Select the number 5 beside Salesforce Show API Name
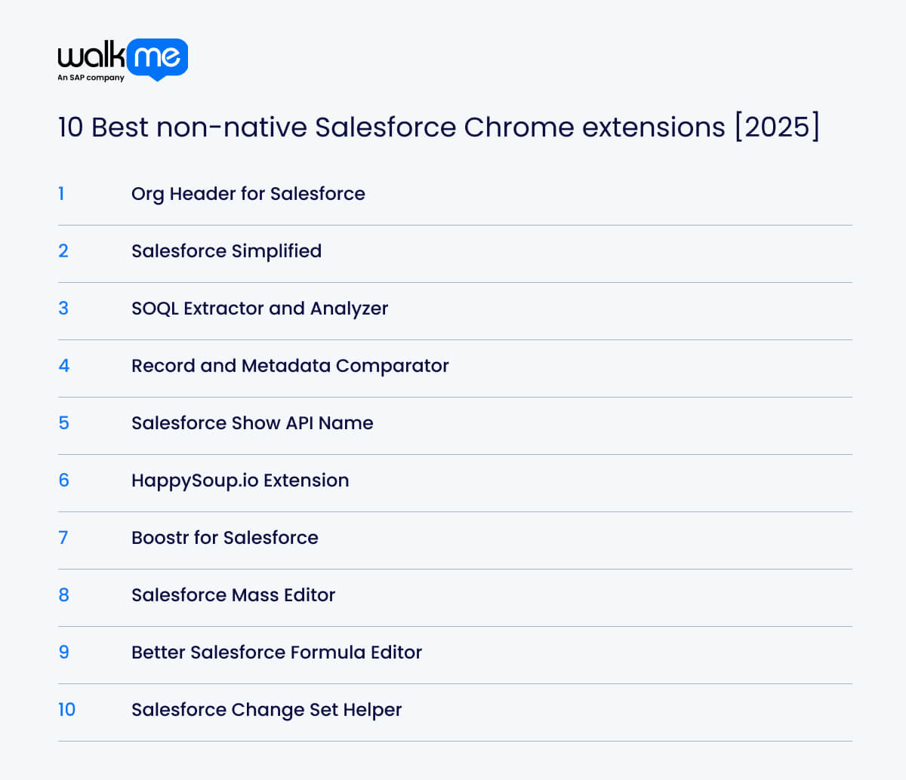Viewport: 906px width, 780px height. coord(63,423)
